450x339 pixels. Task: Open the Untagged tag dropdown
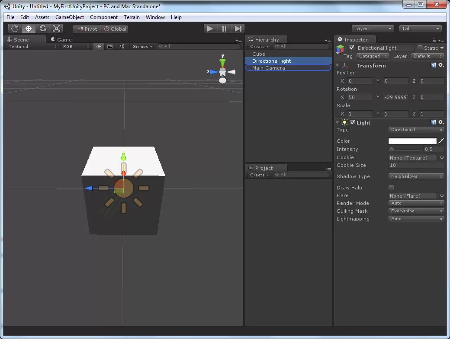point(373,56)
